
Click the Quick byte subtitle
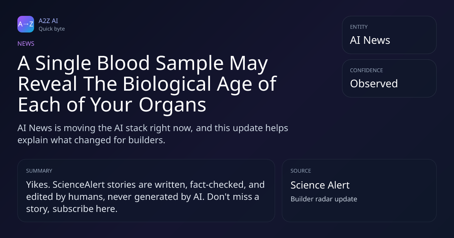pos(51,29)
